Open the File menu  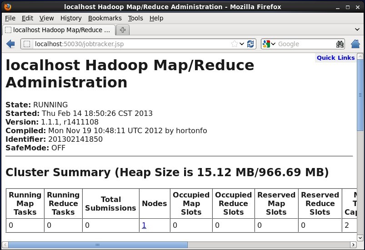point(10,18)
